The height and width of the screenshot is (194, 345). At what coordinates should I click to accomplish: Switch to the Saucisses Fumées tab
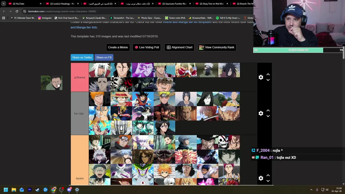tap(174, 4)
